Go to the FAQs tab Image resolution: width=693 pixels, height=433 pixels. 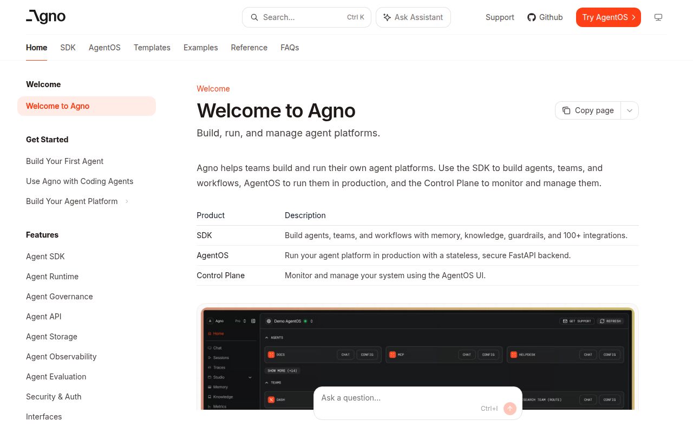(290, 48)
